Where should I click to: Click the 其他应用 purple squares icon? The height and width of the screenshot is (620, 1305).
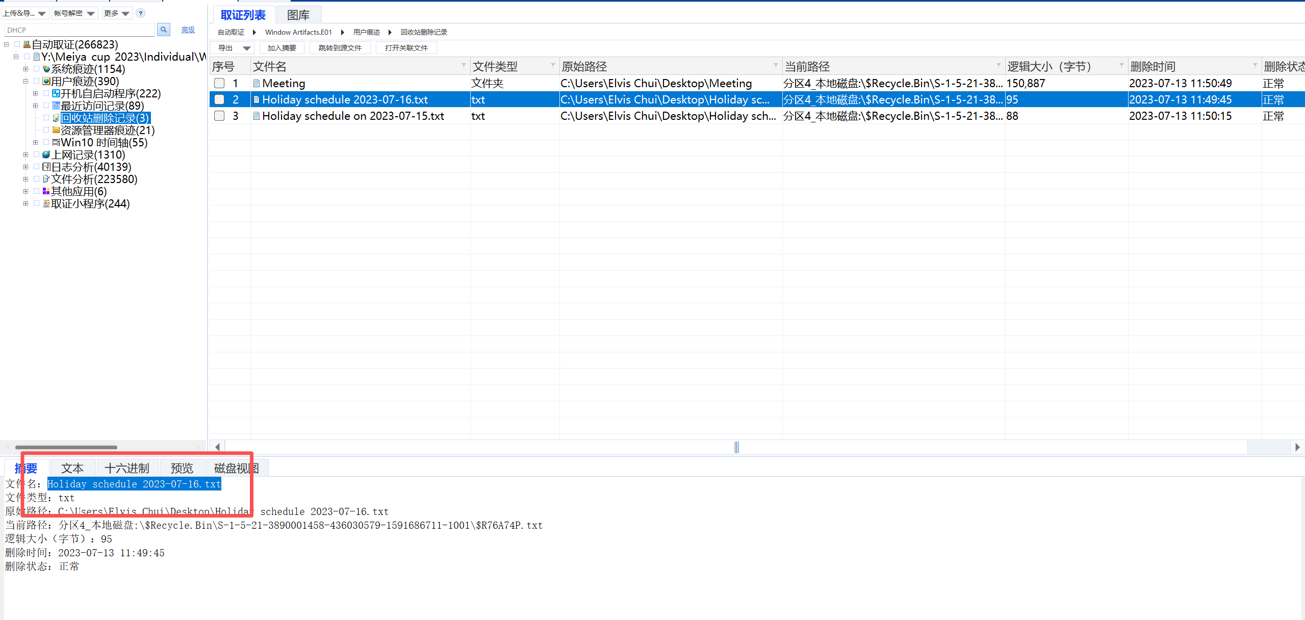(46, 191)
